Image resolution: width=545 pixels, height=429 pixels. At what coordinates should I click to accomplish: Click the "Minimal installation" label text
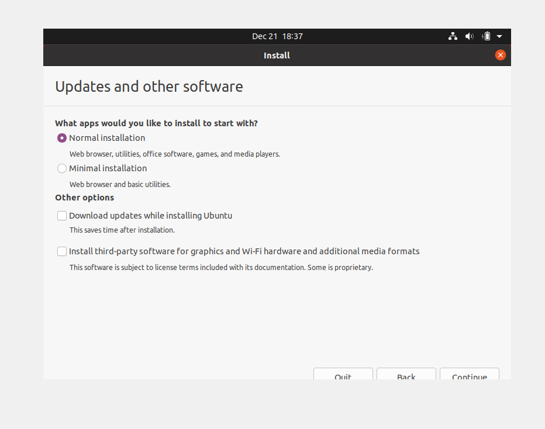108,168
